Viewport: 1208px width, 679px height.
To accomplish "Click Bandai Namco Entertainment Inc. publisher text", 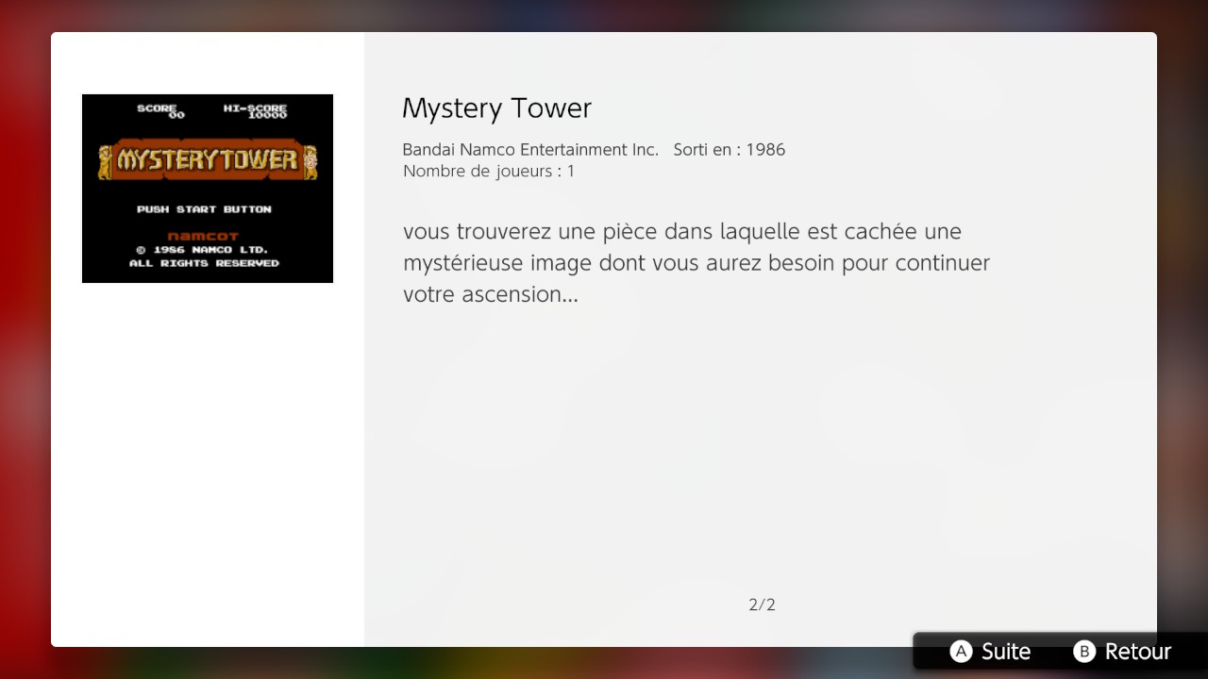I will coord(530,149).
